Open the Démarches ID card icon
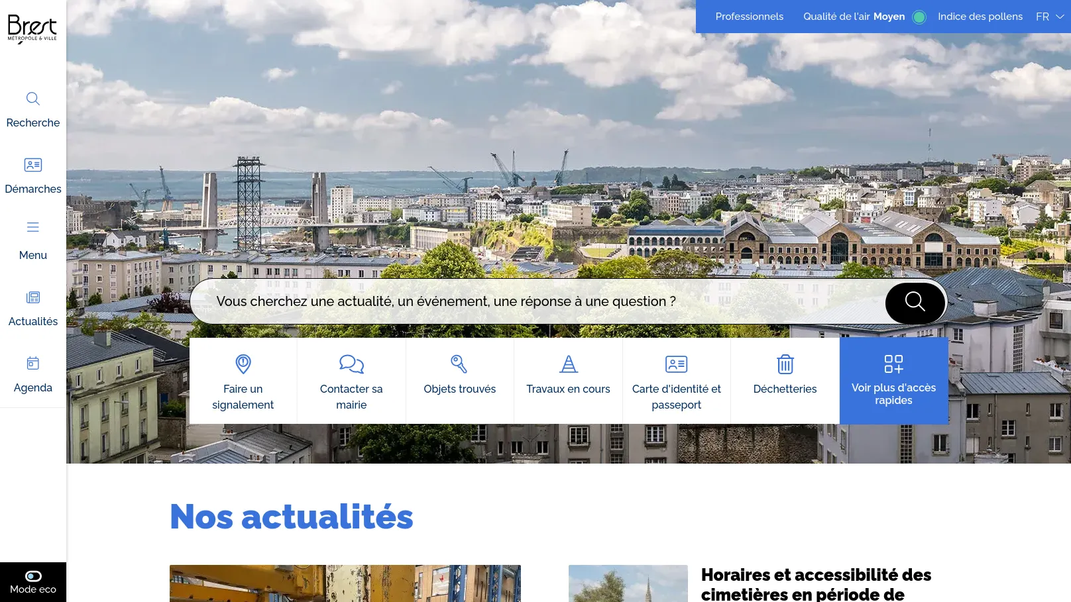The image size is (1071, 602). tap(33, 165)
